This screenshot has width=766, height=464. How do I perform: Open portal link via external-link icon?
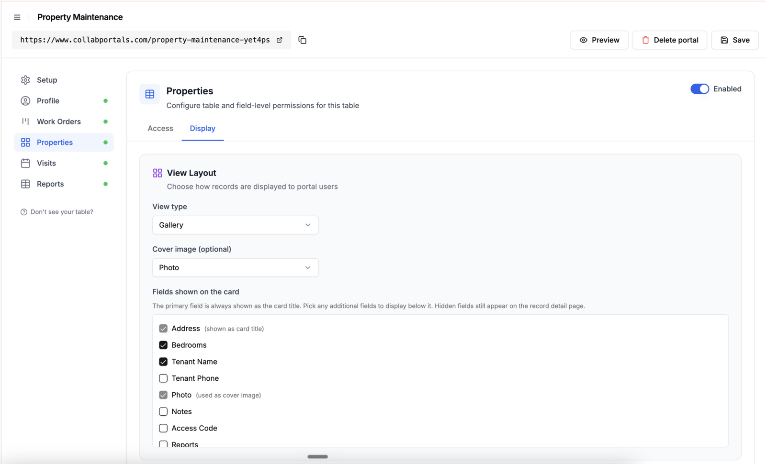click(x=280, y=40)
